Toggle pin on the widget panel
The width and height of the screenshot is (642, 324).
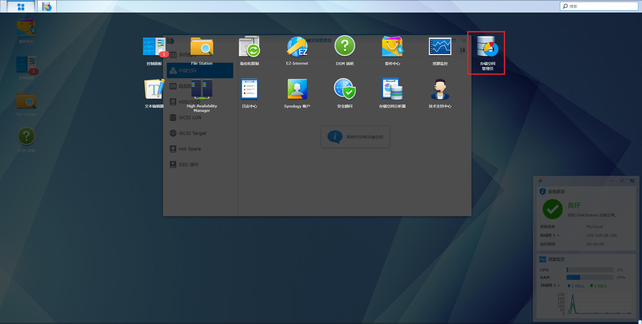coord(622,181)
